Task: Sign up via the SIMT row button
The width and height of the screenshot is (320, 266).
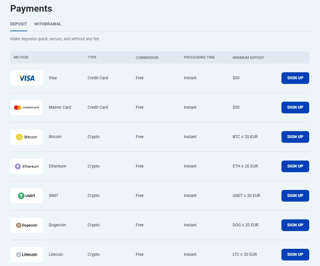Action: tap(295, 196)
